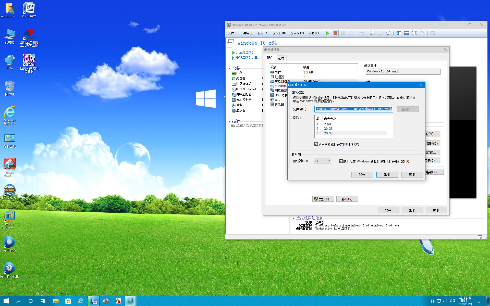Open the 编辑(E) menu
Viewport: 490px width, 306px height.
(248, 33)
